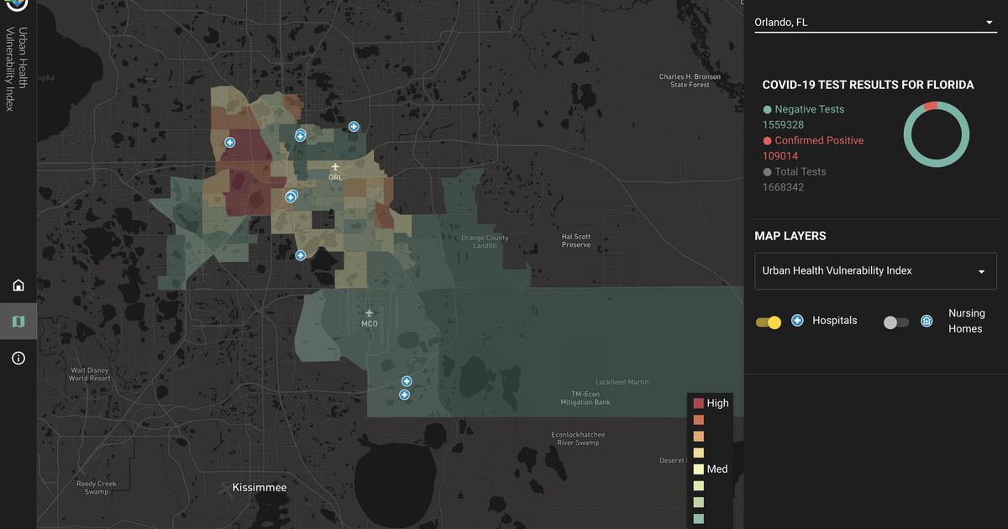Click the Nursing Homes layer icon
This screenshot has width=1008, height=529.
(927, 321)
